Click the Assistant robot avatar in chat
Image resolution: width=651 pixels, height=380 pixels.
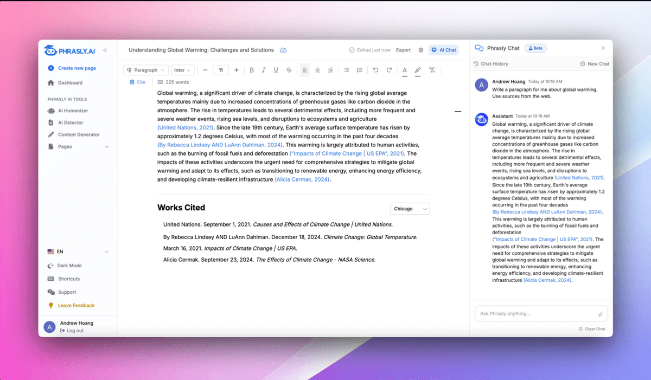482,119
